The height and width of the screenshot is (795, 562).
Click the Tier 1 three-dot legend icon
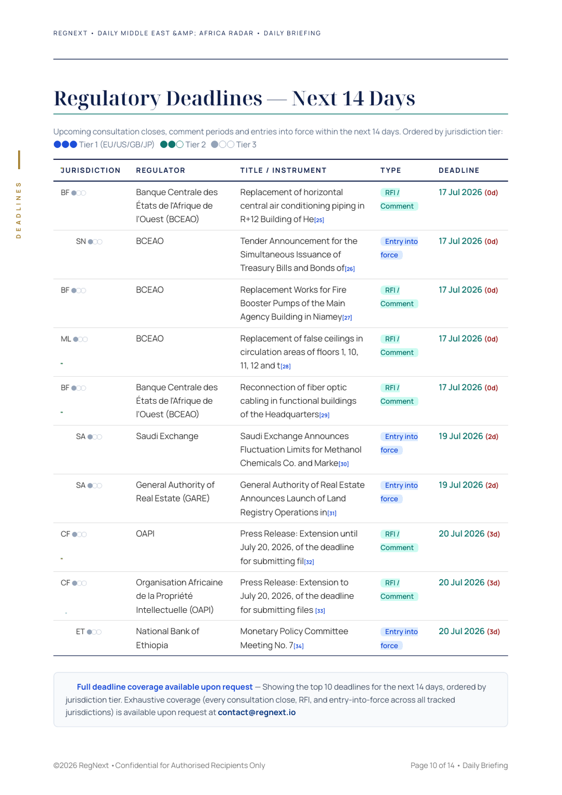66,145
